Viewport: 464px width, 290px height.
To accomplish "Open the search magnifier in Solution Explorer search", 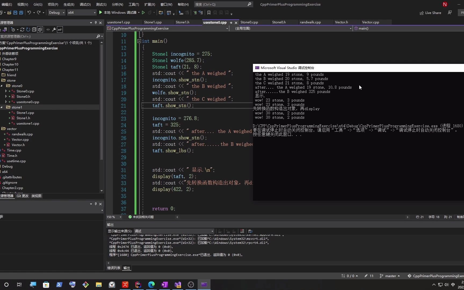I will point(98,36).
